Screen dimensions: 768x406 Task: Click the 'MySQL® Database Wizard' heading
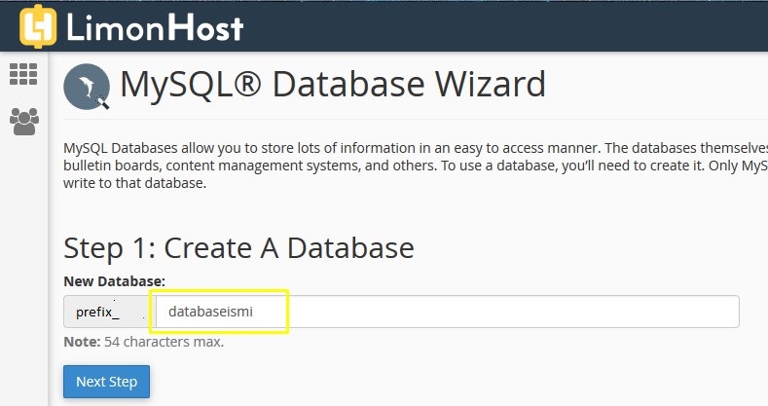tap(333, 84)
